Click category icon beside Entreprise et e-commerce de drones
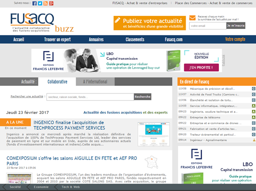This screenshot has width=256, height=191. click(254, 123)
